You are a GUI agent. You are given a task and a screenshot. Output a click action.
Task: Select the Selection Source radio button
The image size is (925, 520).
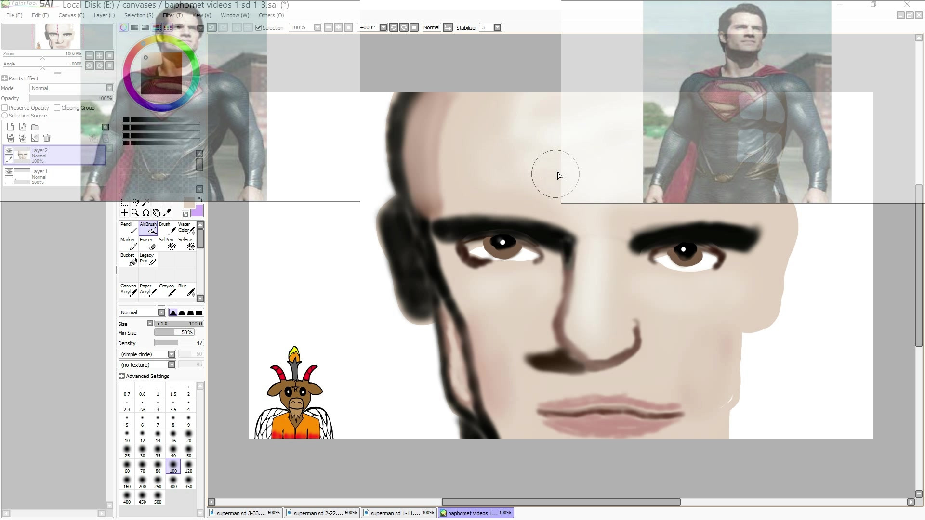pos(5,116)
